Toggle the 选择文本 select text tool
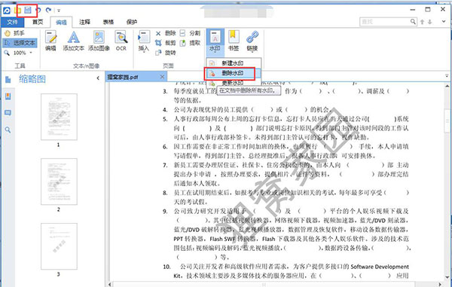The image size is (452, 287). tap(20, 43)
